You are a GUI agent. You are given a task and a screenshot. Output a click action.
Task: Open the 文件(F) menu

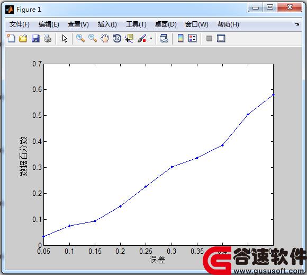[x=20, y=24]
